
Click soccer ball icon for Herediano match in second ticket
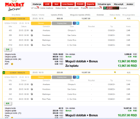(x=32, y=89)
